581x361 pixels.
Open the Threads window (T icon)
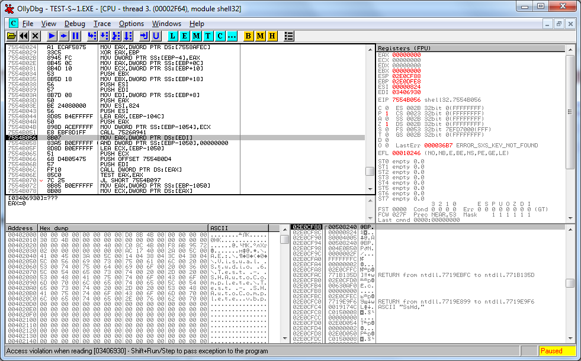point(208,36)
